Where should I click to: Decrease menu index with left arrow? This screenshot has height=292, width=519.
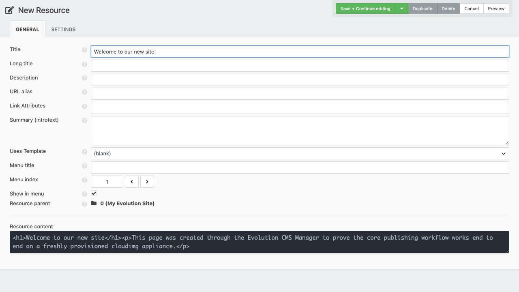pyautogui.click(x=132, y=182)
